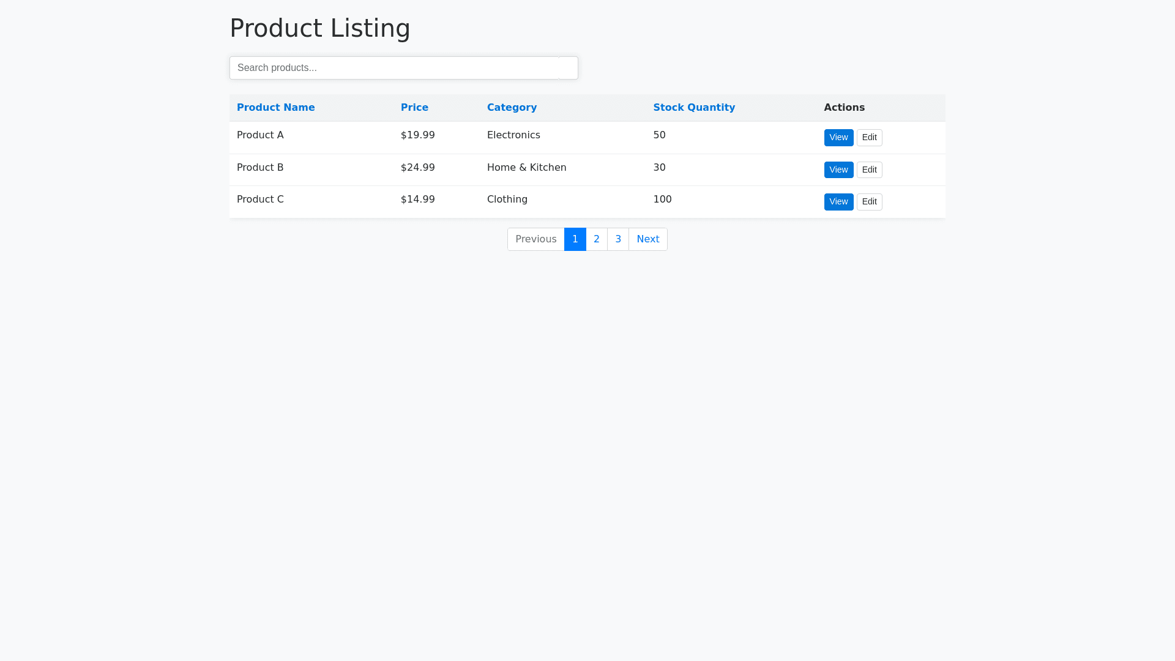Click the Home & Kitchen category cell
This screenshot has width=1175, height=661.
pos(526,168)
